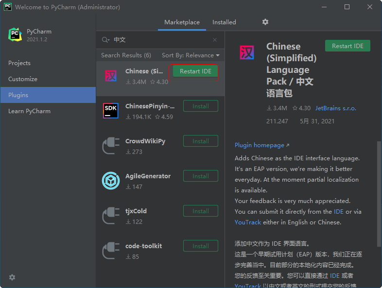Click the 4.59 rating of ChinesePinyin
Screen dimensions: 382x288
(x=164, y=117)
